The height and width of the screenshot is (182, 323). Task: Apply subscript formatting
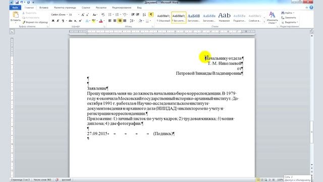(75, 21)
